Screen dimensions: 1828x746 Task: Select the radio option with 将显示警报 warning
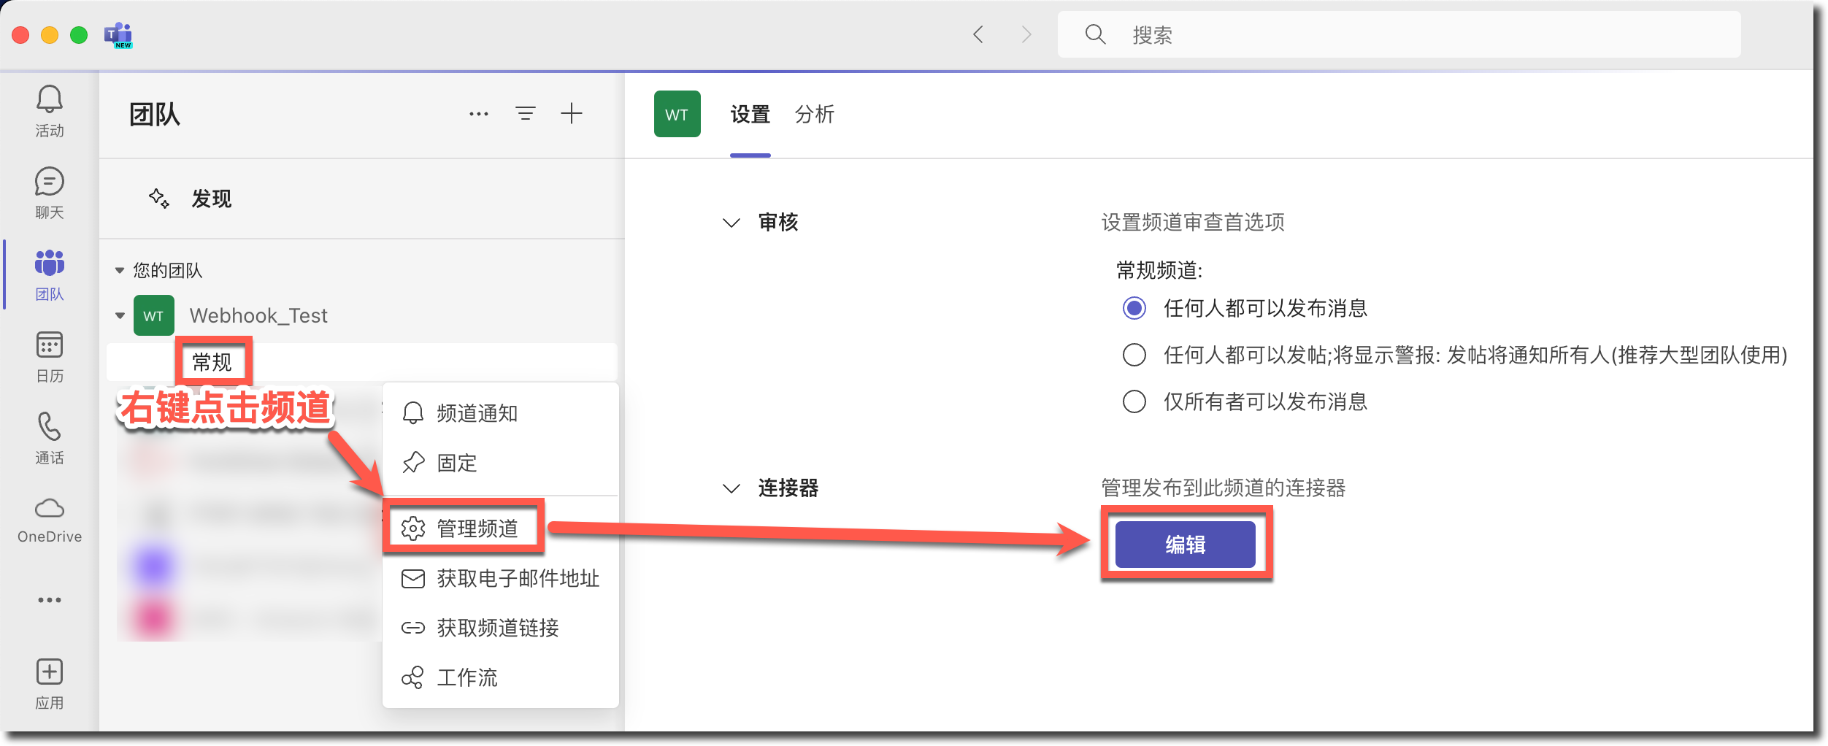tap(1134, 355)
